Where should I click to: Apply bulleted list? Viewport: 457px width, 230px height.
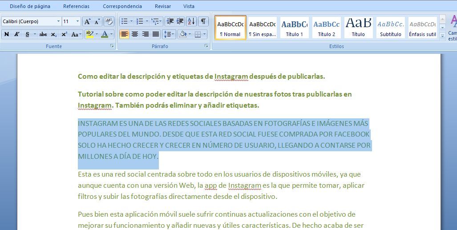(125, 21)
